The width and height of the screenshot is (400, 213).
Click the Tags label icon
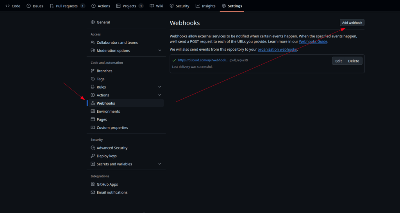click(x=93, y=79)
